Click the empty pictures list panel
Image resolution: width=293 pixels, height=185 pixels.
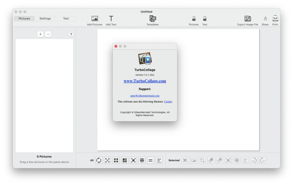tap(44, 96)
